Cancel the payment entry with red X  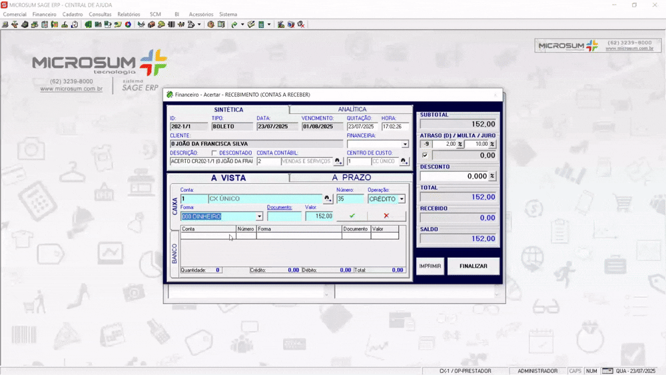point(386,216)
